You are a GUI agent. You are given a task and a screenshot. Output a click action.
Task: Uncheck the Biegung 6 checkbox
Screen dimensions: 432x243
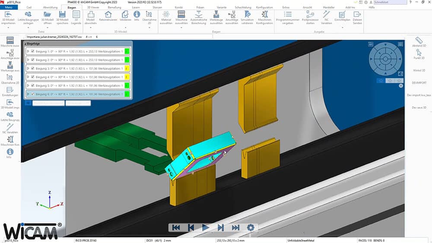[x=33, y=94]
